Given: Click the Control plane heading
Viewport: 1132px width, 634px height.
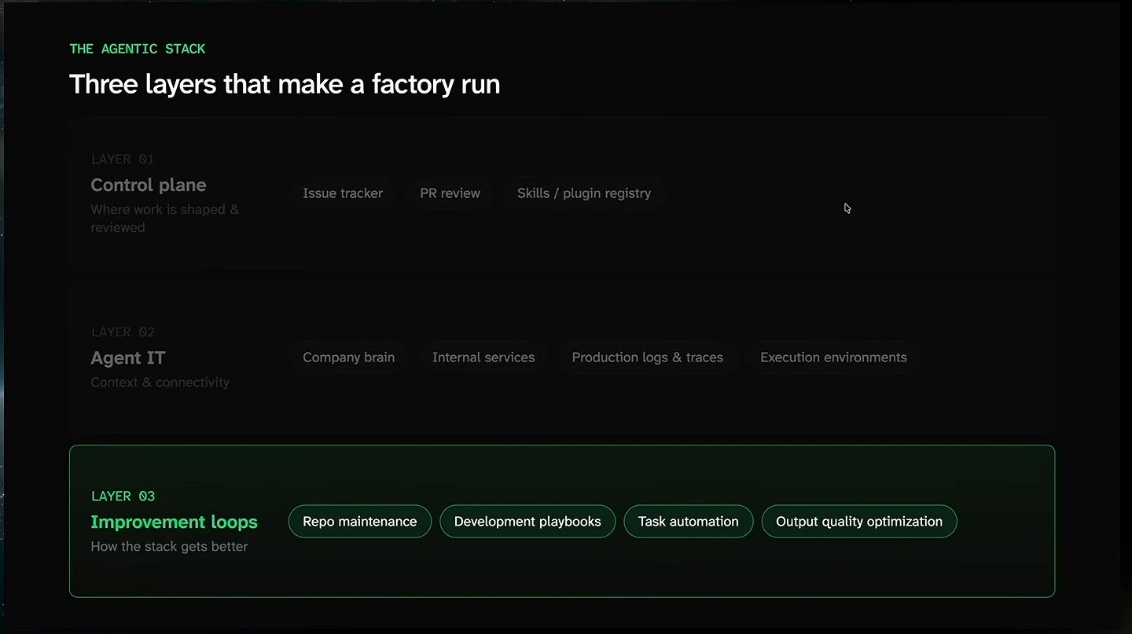Looking at the screenshot, I should coord(149,185).
